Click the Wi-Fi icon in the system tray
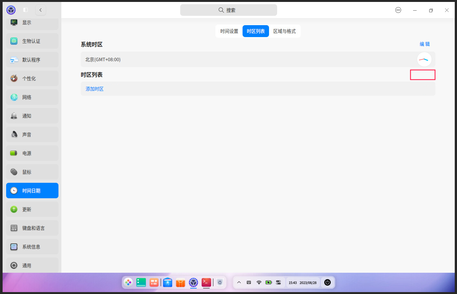 pos(259,282)
